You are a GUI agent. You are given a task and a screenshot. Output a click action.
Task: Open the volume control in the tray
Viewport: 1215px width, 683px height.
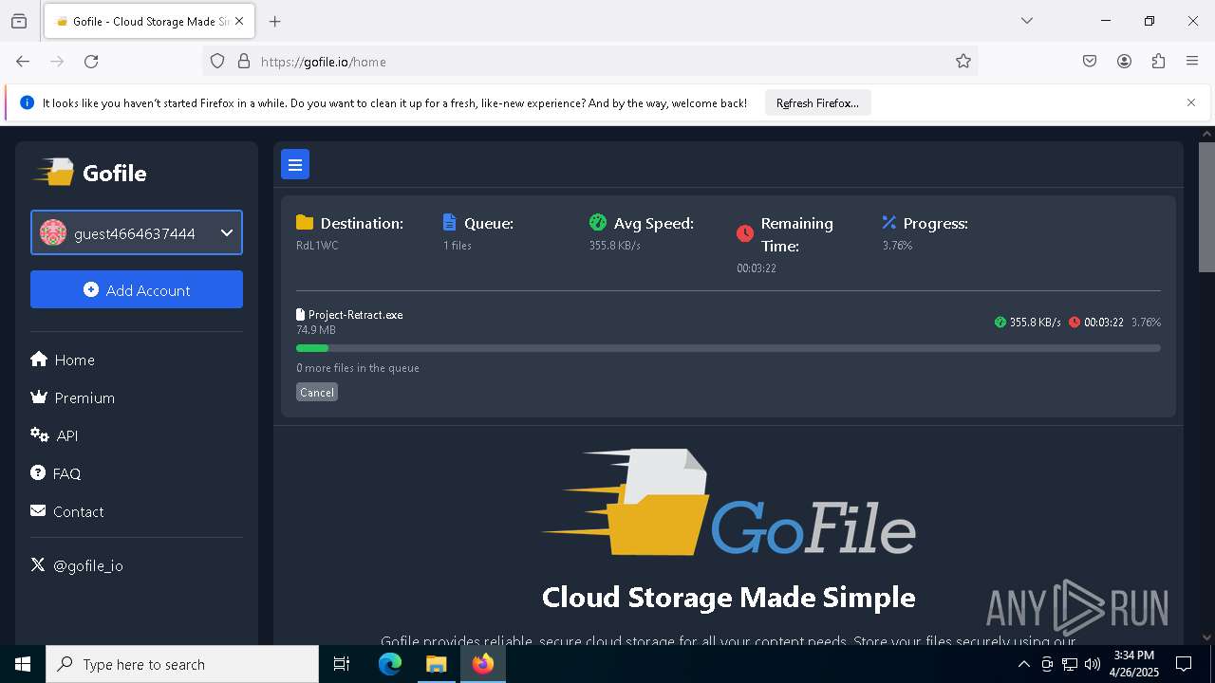click(1093, 664)
